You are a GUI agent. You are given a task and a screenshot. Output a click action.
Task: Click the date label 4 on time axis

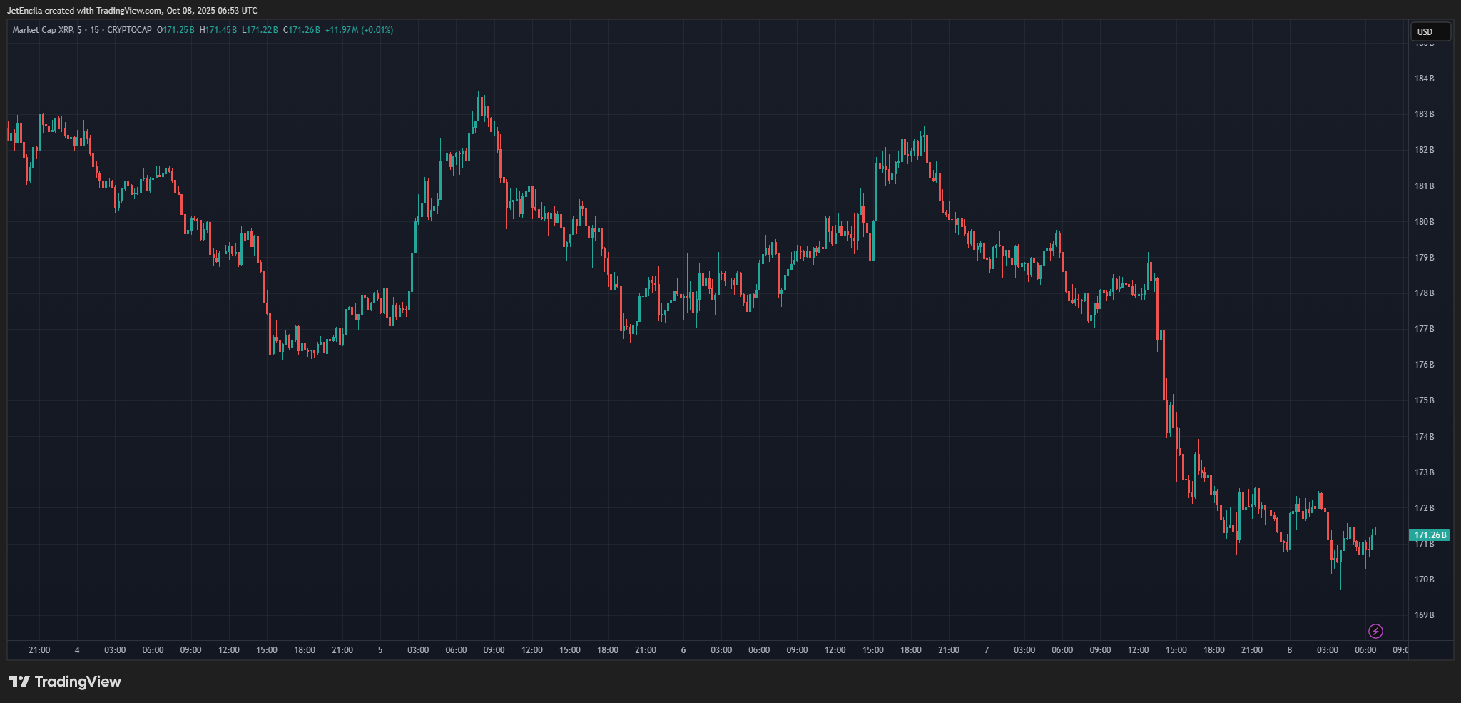pos(77,650)
